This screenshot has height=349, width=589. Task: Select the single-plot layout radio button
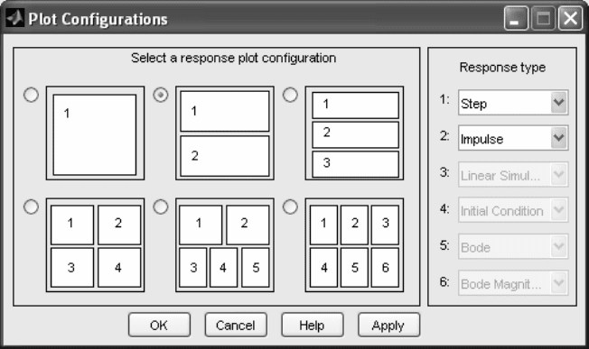(x=31, y=95)
